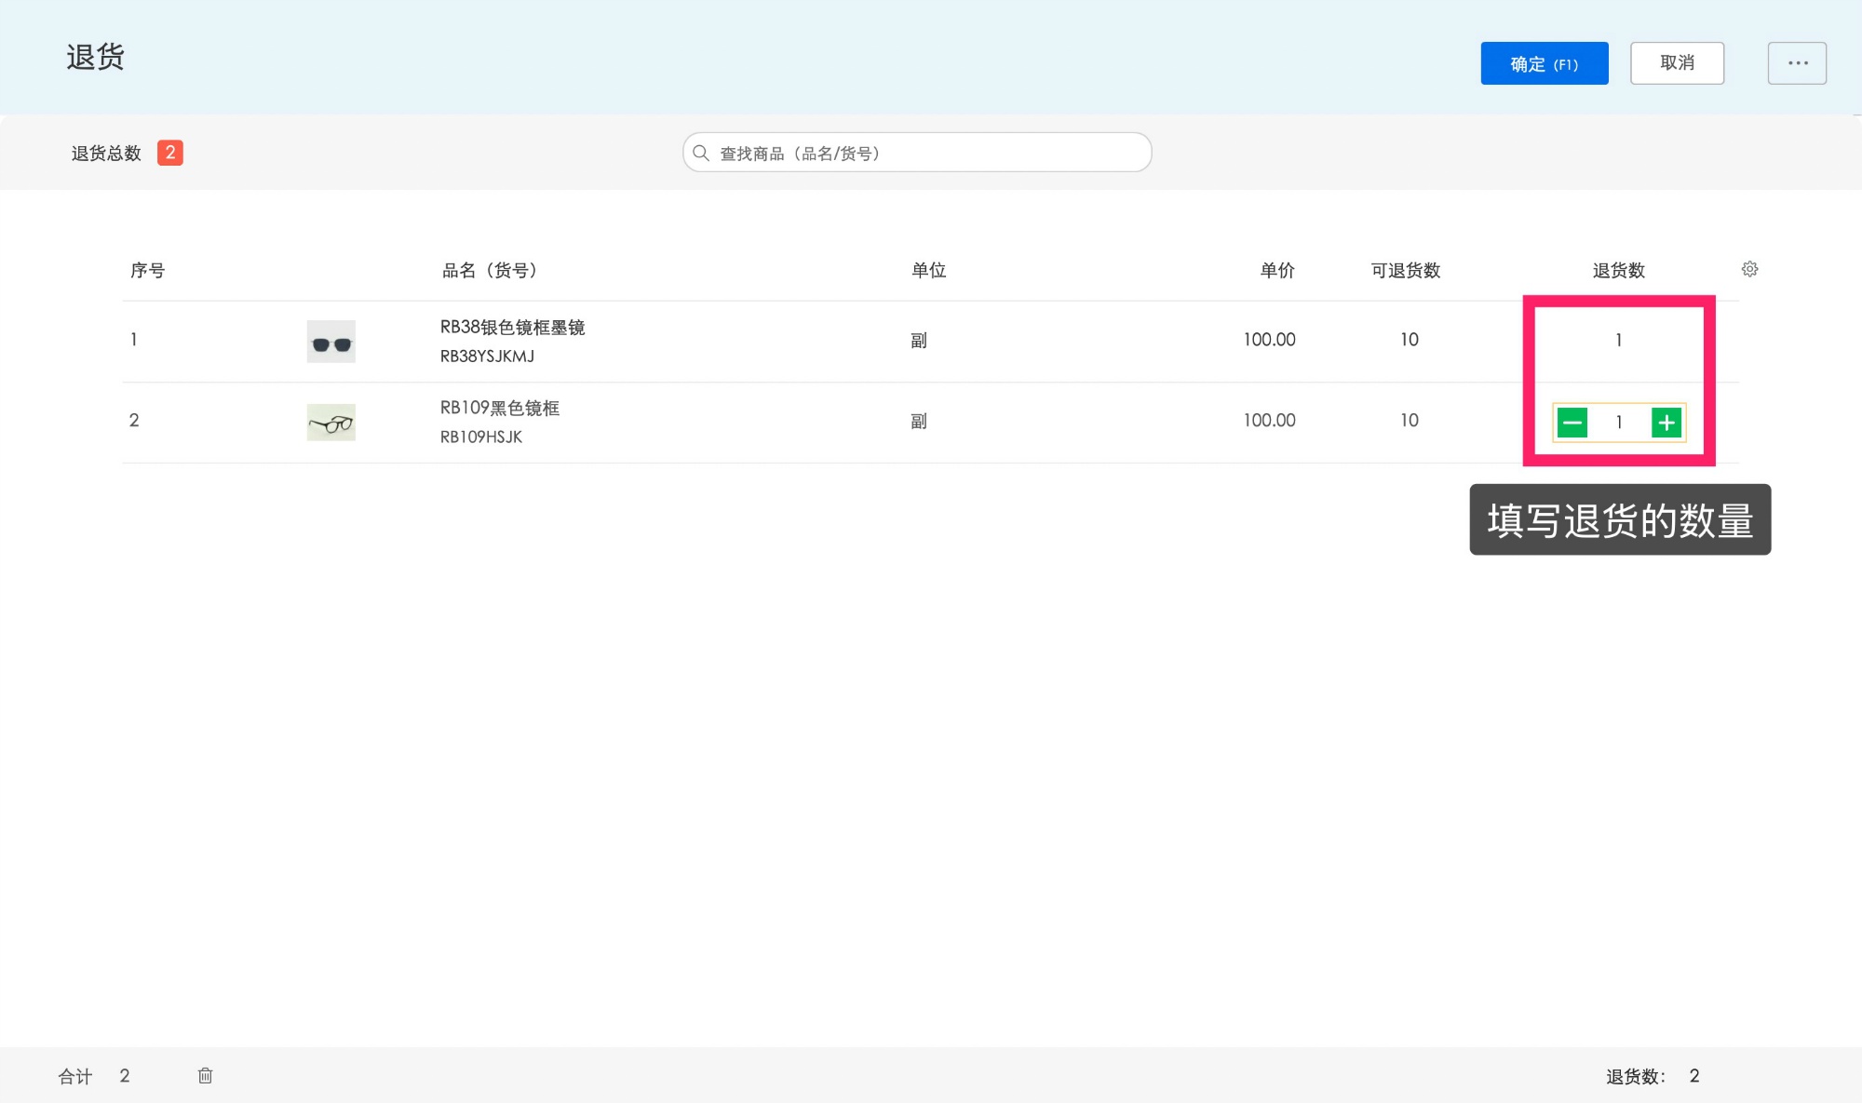Click the trash delete icon
The width and height of the screenshot is (1862, 1103).
205,1075
